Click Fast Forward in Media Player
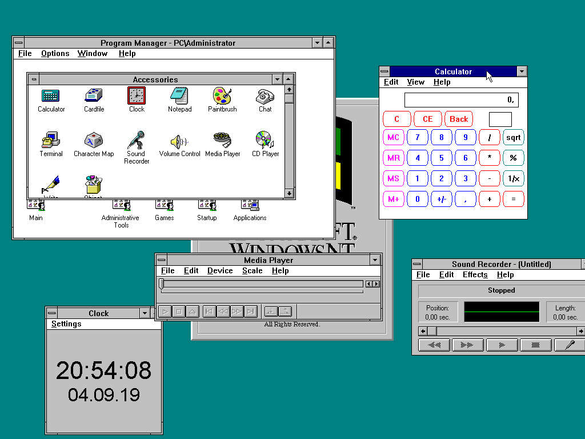The height and width of the screenshot is (439, 585). click(237, 312)
